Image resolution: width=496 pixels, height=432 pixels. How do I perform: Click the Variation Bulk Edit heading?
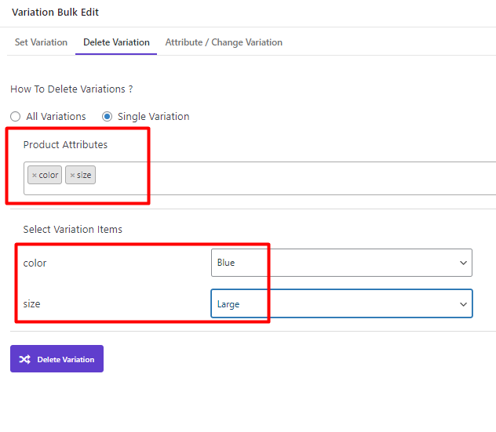click(56, 13)
